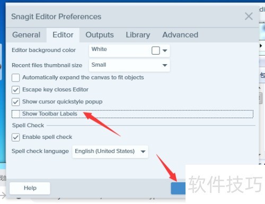Click the background color dropdown arrow
This screenshot has width=265, height=204.
click(165, 51)
